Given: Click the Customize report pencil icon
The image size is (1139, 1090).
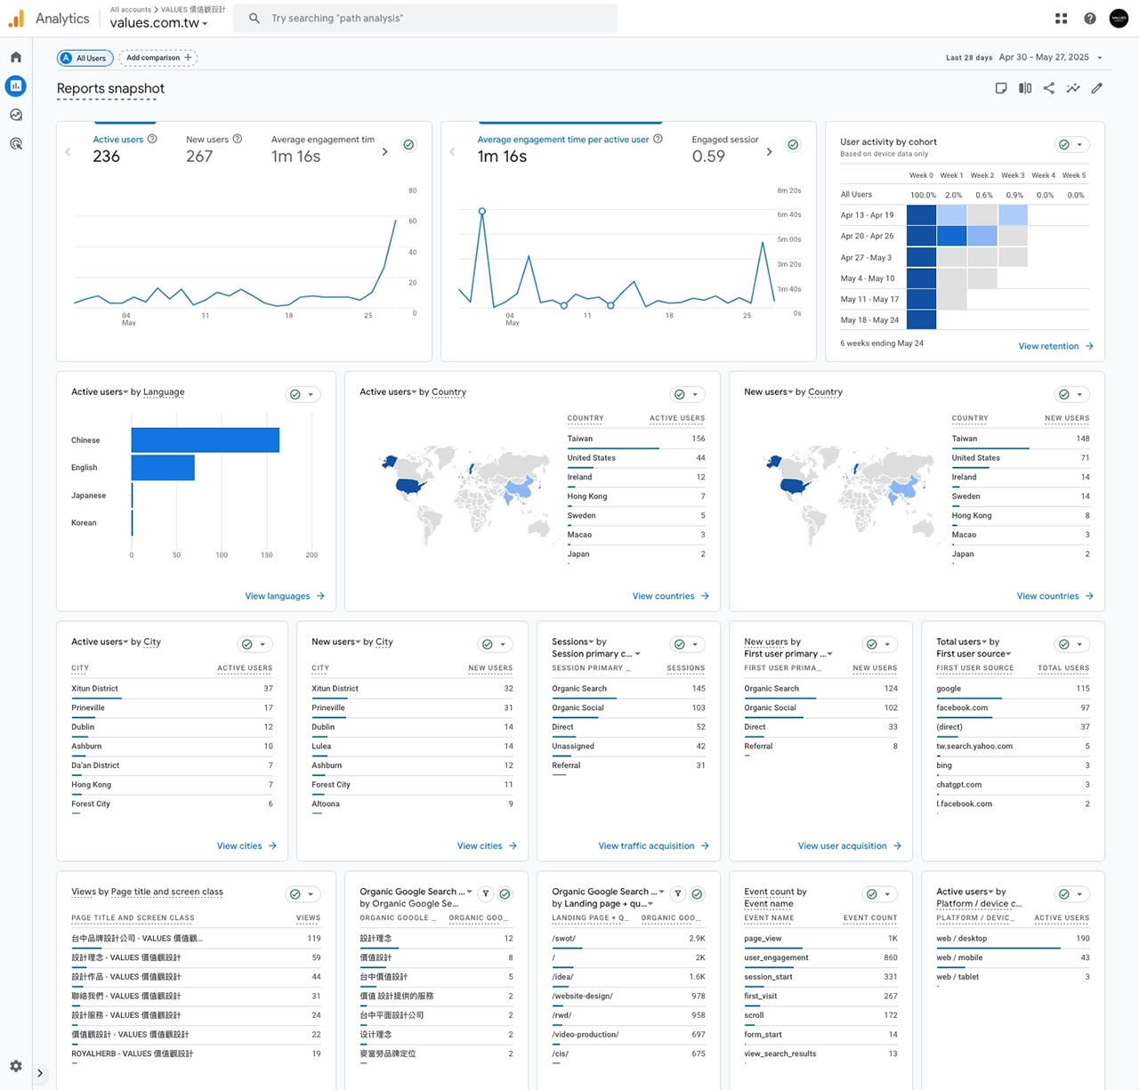Looking at the screenshot, I should click(1097, 88).
